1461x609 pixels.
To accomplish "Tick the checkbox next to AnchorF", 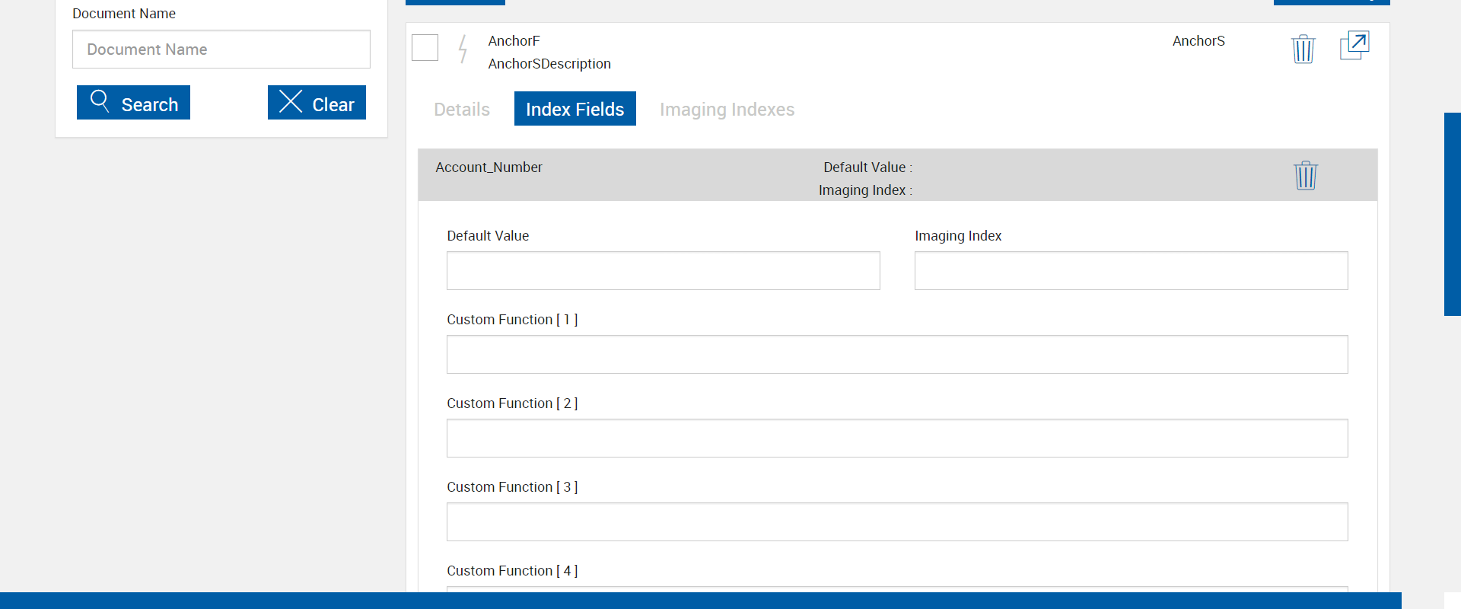I will tap(425, 48).
